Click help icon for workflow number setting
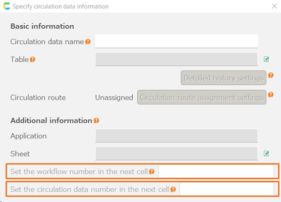Image resolution: width=281 pixels, height=202 pixels. [152, 172]
